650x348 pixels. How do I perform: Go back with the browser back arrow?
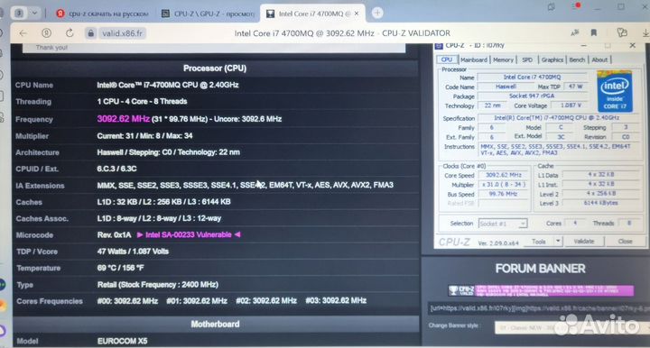click(x=23, y=33)
